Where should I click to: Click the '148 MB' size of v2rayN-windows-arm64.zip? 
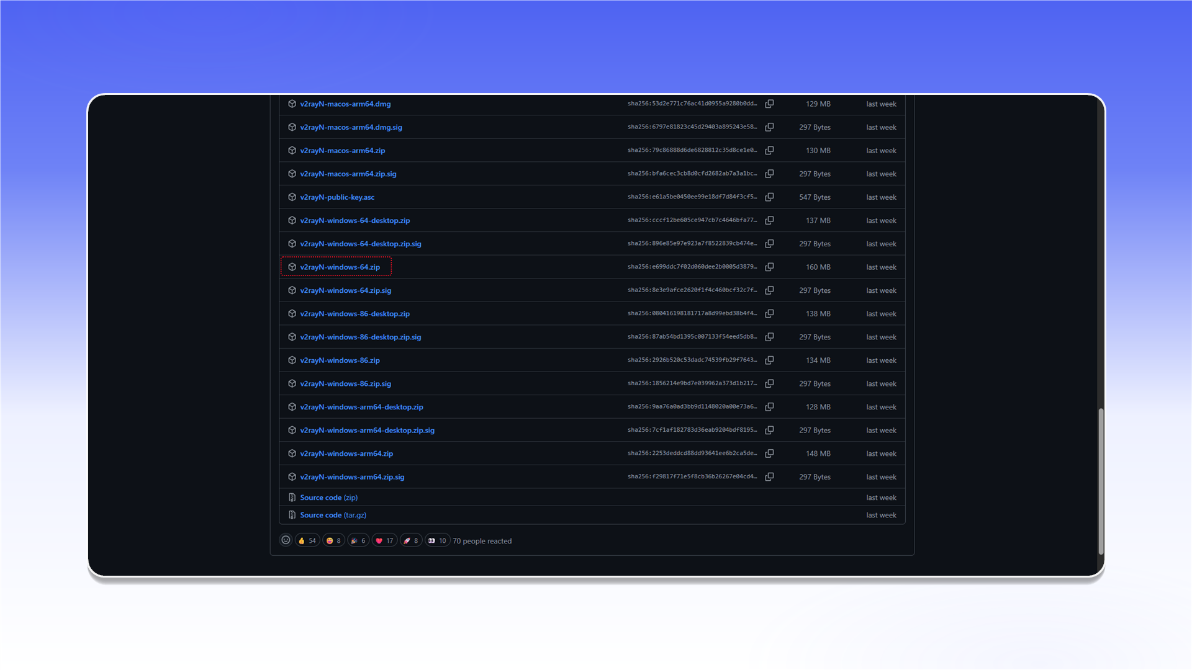point(818,453)
